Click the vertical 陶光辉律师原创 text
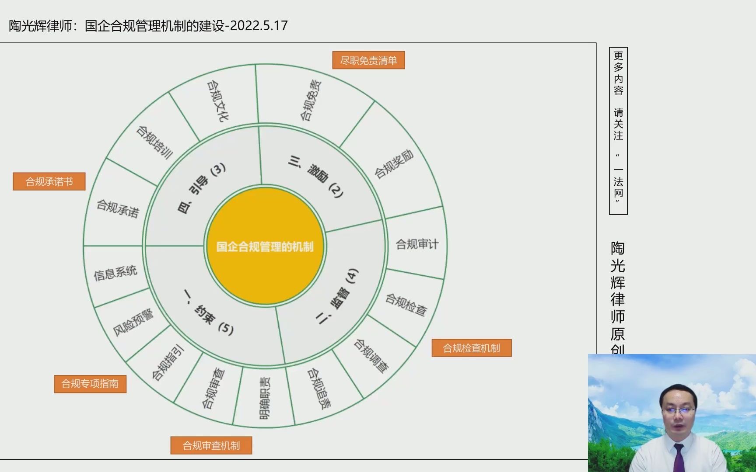The image size is (756, 472). 618,297
